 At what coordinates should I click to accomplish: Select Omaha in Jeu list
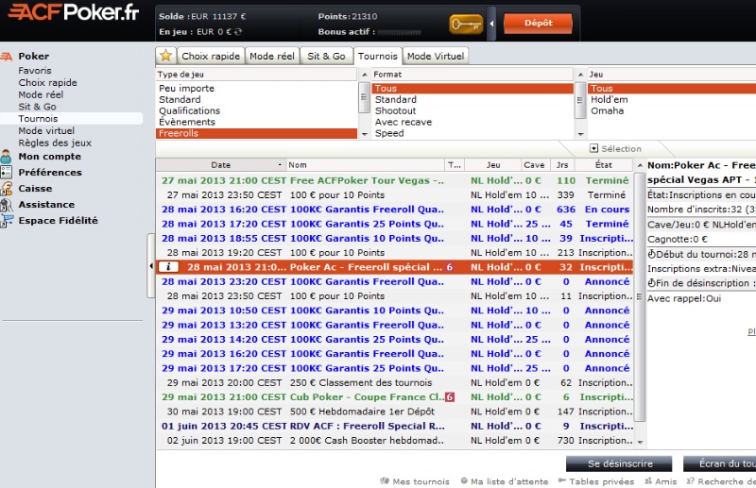click(x=607, y=110)
